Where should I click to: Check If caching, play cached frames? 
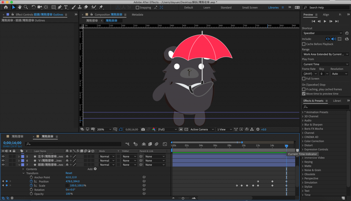[304, 89]
